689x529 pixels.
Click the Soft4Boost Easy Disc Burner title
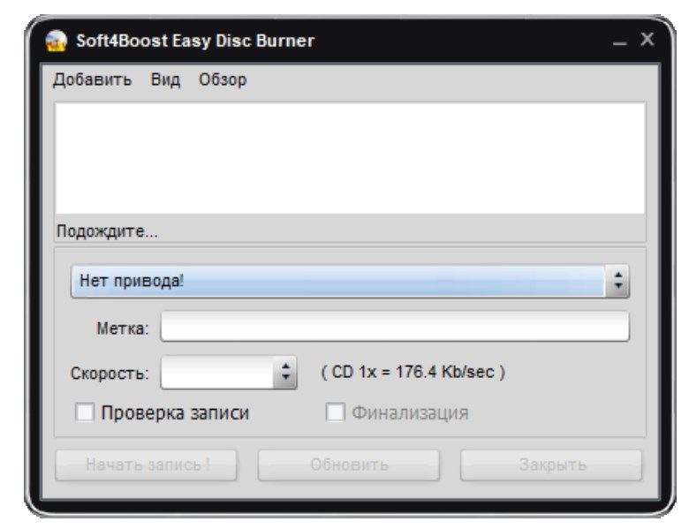coord(195,41)
